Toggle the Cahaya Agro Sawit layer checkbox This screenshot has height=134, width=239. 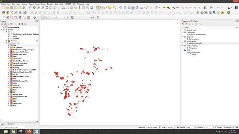[x=9, y=54]
